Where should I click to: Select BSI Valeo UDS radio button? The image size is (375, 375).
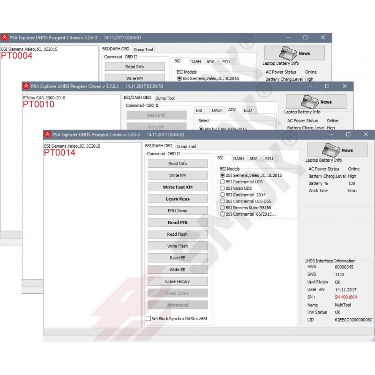tap(222, 188)
